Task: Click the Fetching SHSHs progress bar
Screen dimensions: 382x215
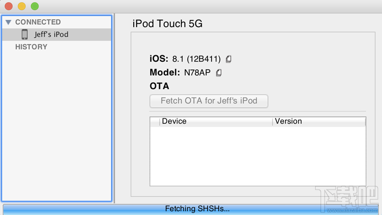Action: 191,209
